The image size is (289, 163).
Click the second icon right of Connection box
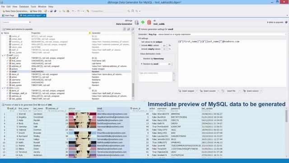point(132,11)
